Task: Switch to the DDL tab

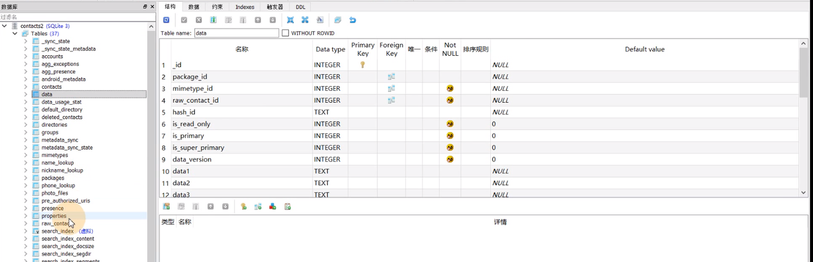Action: (300, 7)
